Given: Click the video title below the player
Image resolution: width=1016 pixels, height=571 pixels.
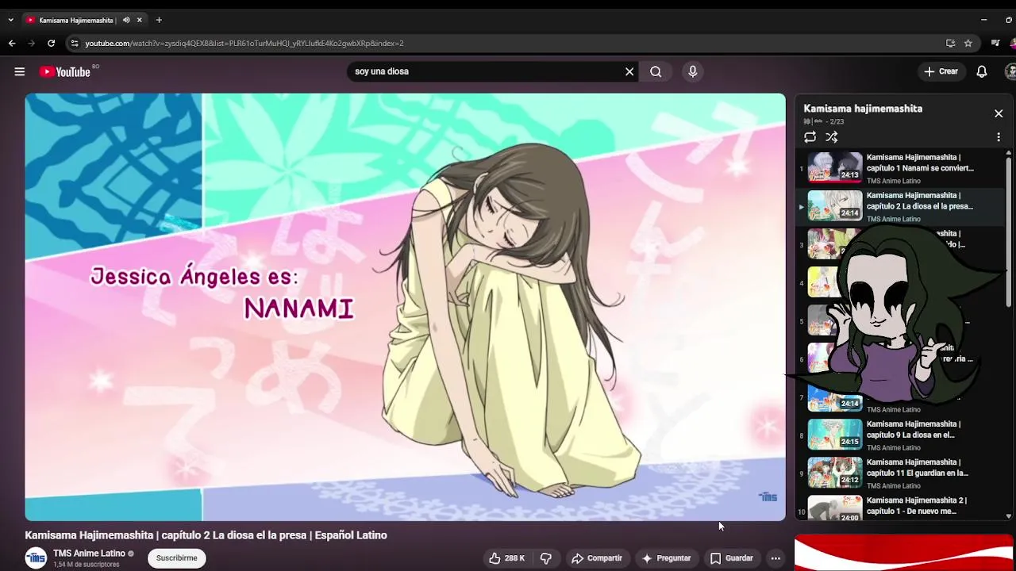Looking at the screenshot, I should point(206,535).
